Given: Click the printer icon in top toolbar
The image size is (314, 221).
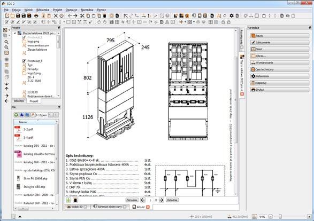Looking at the screenshot, I should click(36, 16).
